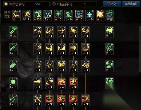
Task: Click the green spiky burst skill Lv 0
Action: coord(13,83)
